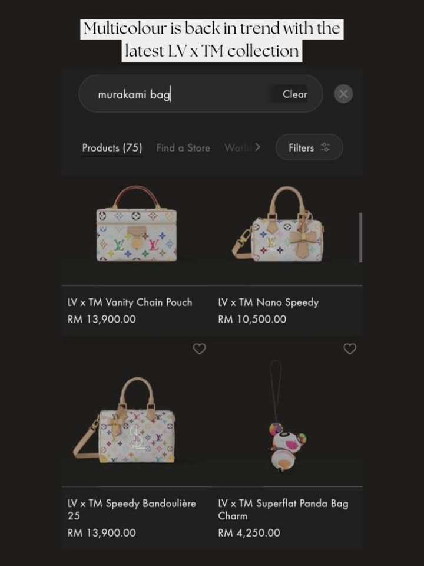Click the partially hidden Watches tab

pos(237,147)
